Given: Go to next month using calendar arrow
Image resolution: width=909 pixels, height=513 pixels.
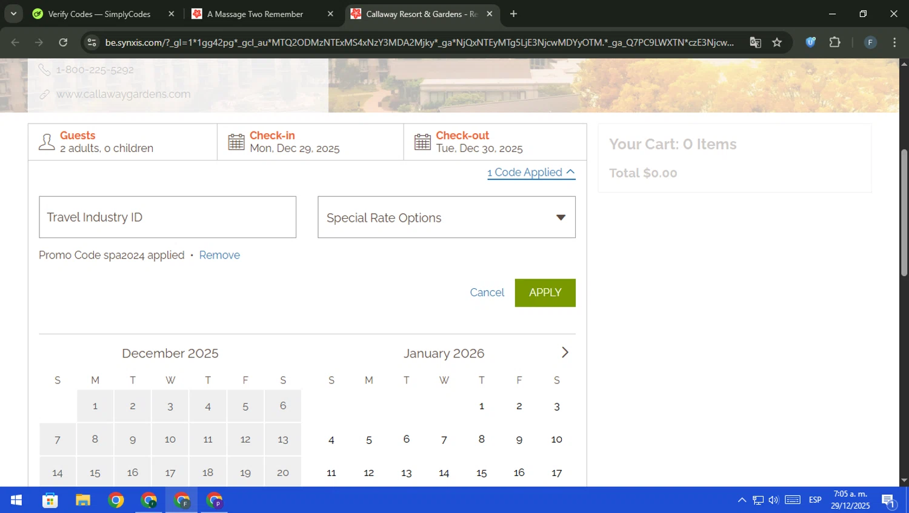Looking at the screenshot, I should tap(565, 352).
